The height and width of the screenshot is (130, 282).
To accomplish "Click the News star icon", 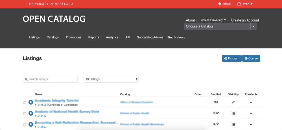I will 220,4.
